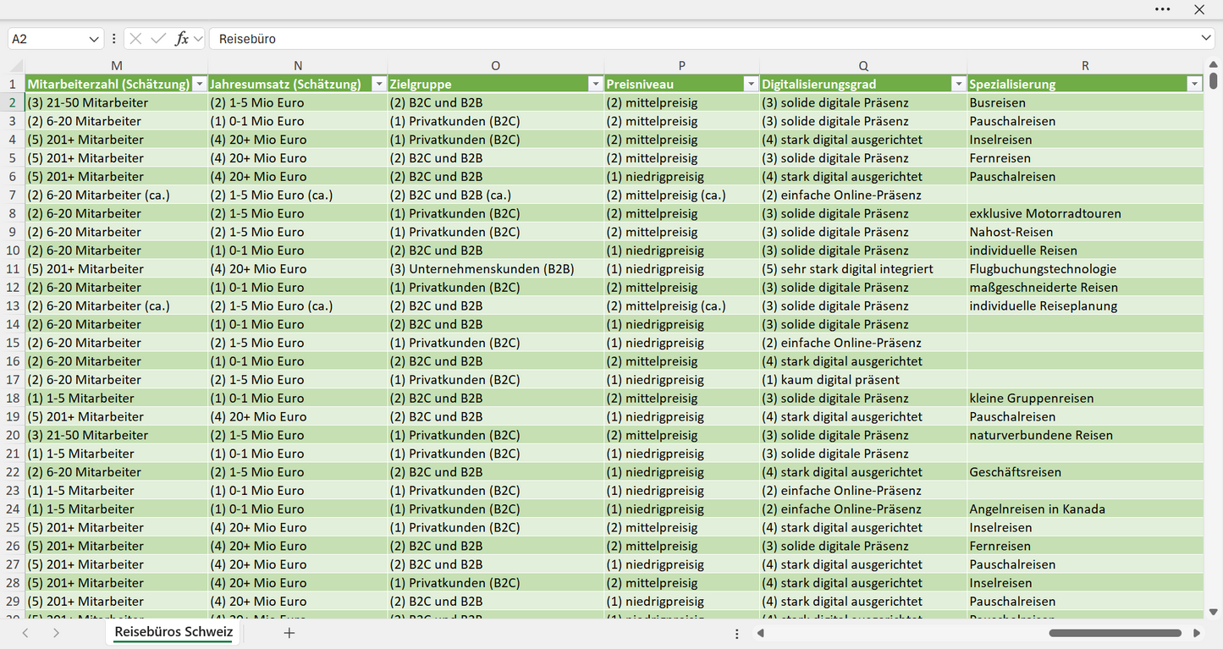
Task: Select the cell 'Nahost-Reisen'
Action: [1085, 233]
